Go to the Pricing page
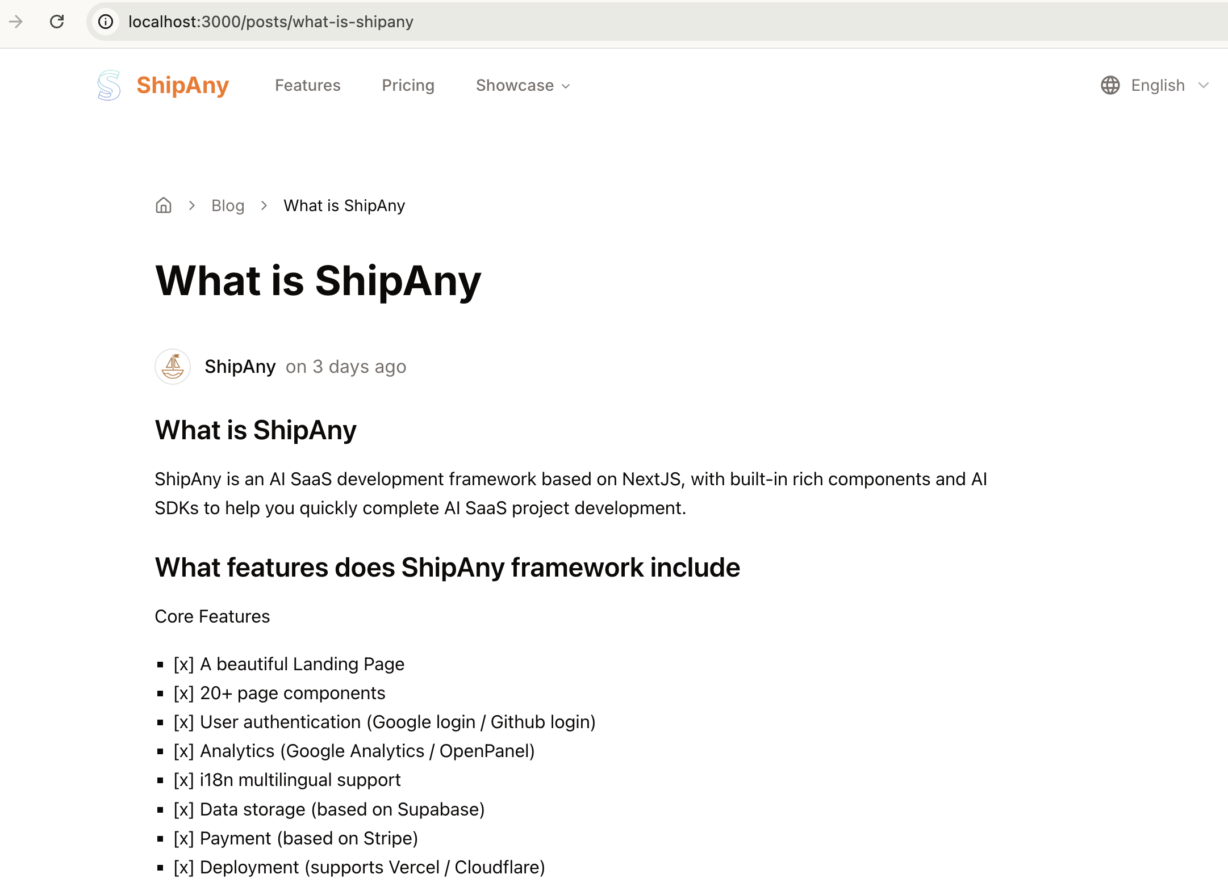 [408, 85]
